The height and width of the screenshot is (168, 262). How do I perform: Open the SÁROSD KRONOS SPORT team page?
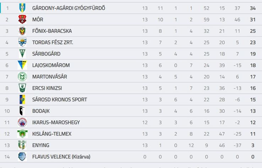point(60,100)
